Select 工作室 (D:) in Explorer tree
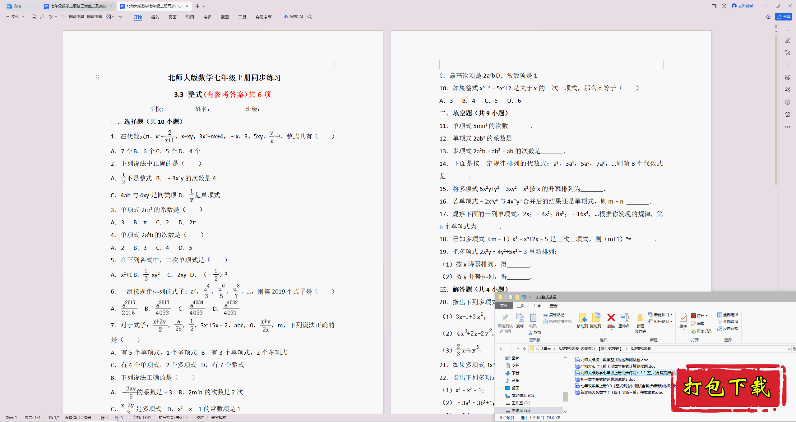 coord(518,403)
